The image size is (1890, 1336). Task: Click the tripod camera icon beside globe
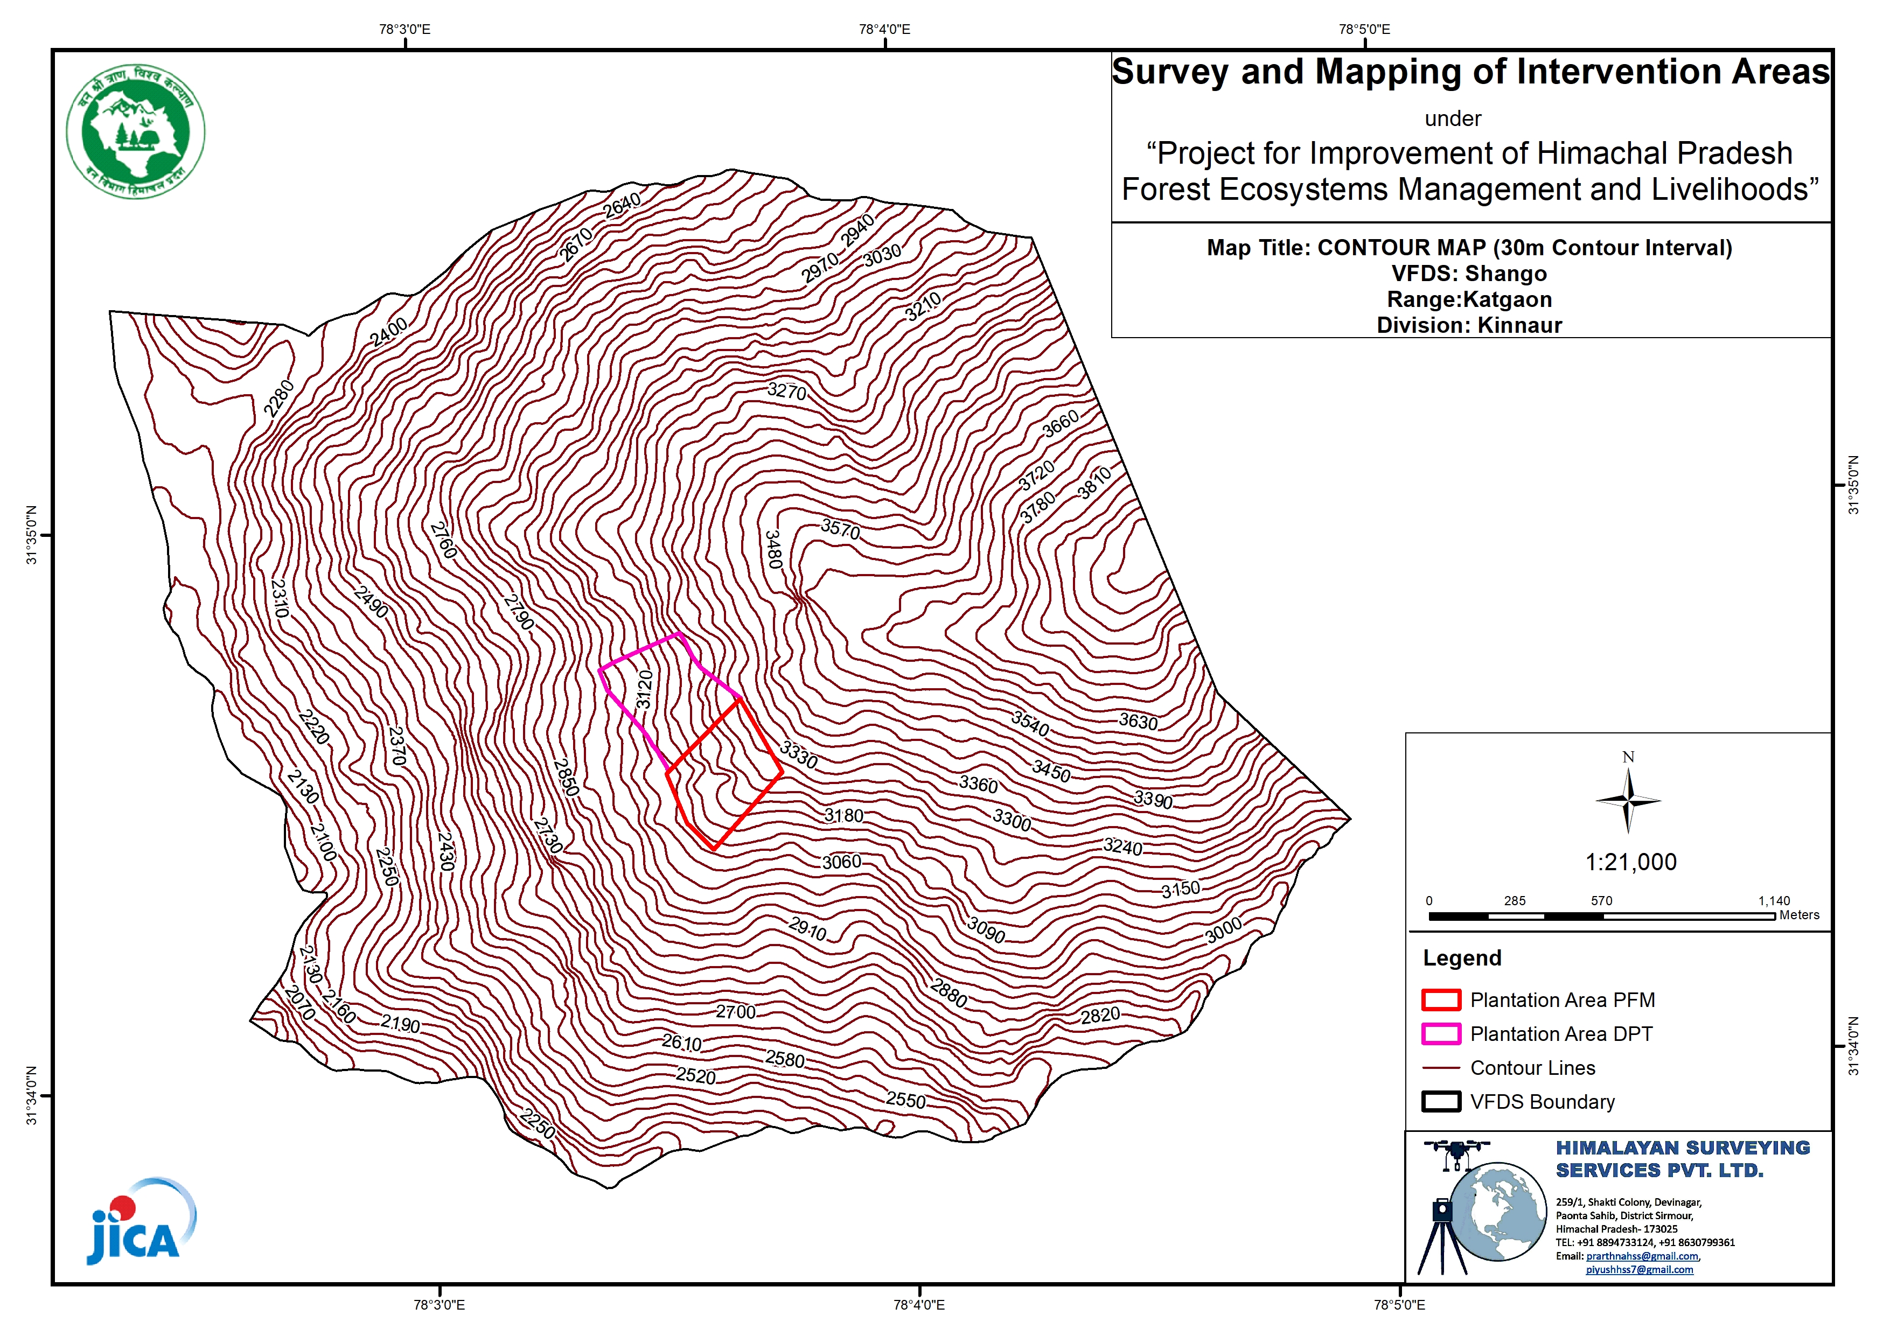[x=1441, y=1237]
